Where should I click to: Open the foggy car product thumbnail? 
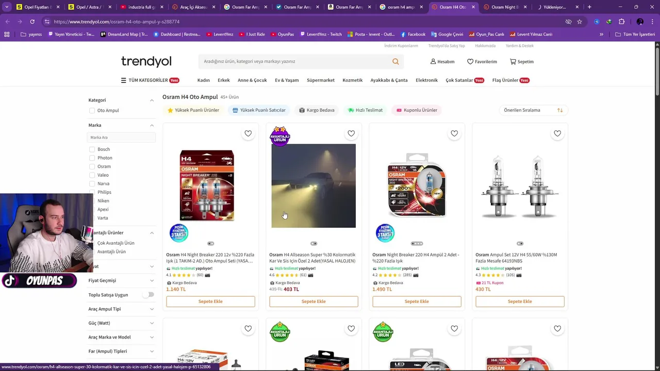[313, 185]
